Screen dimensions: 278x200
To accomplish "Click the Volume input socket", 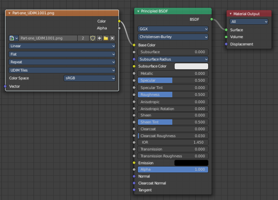I will pos(226,37).
